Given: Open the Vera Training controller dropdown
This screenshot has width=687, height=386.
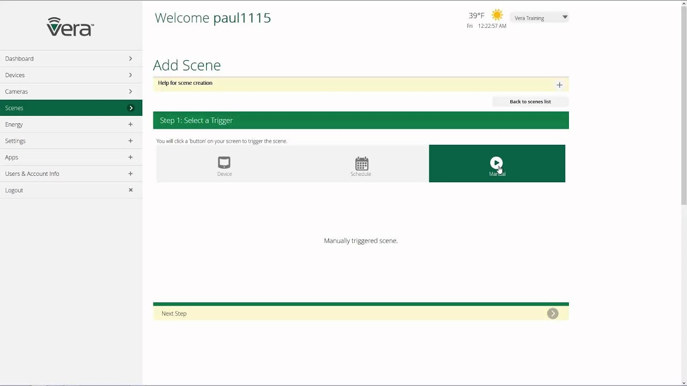Looking at the screenshot, I should tap(539, 17).
